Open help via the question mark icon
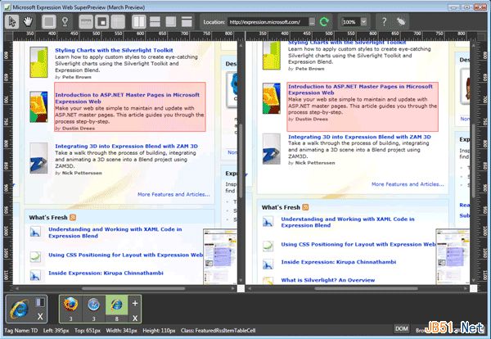 pos(385,20)
